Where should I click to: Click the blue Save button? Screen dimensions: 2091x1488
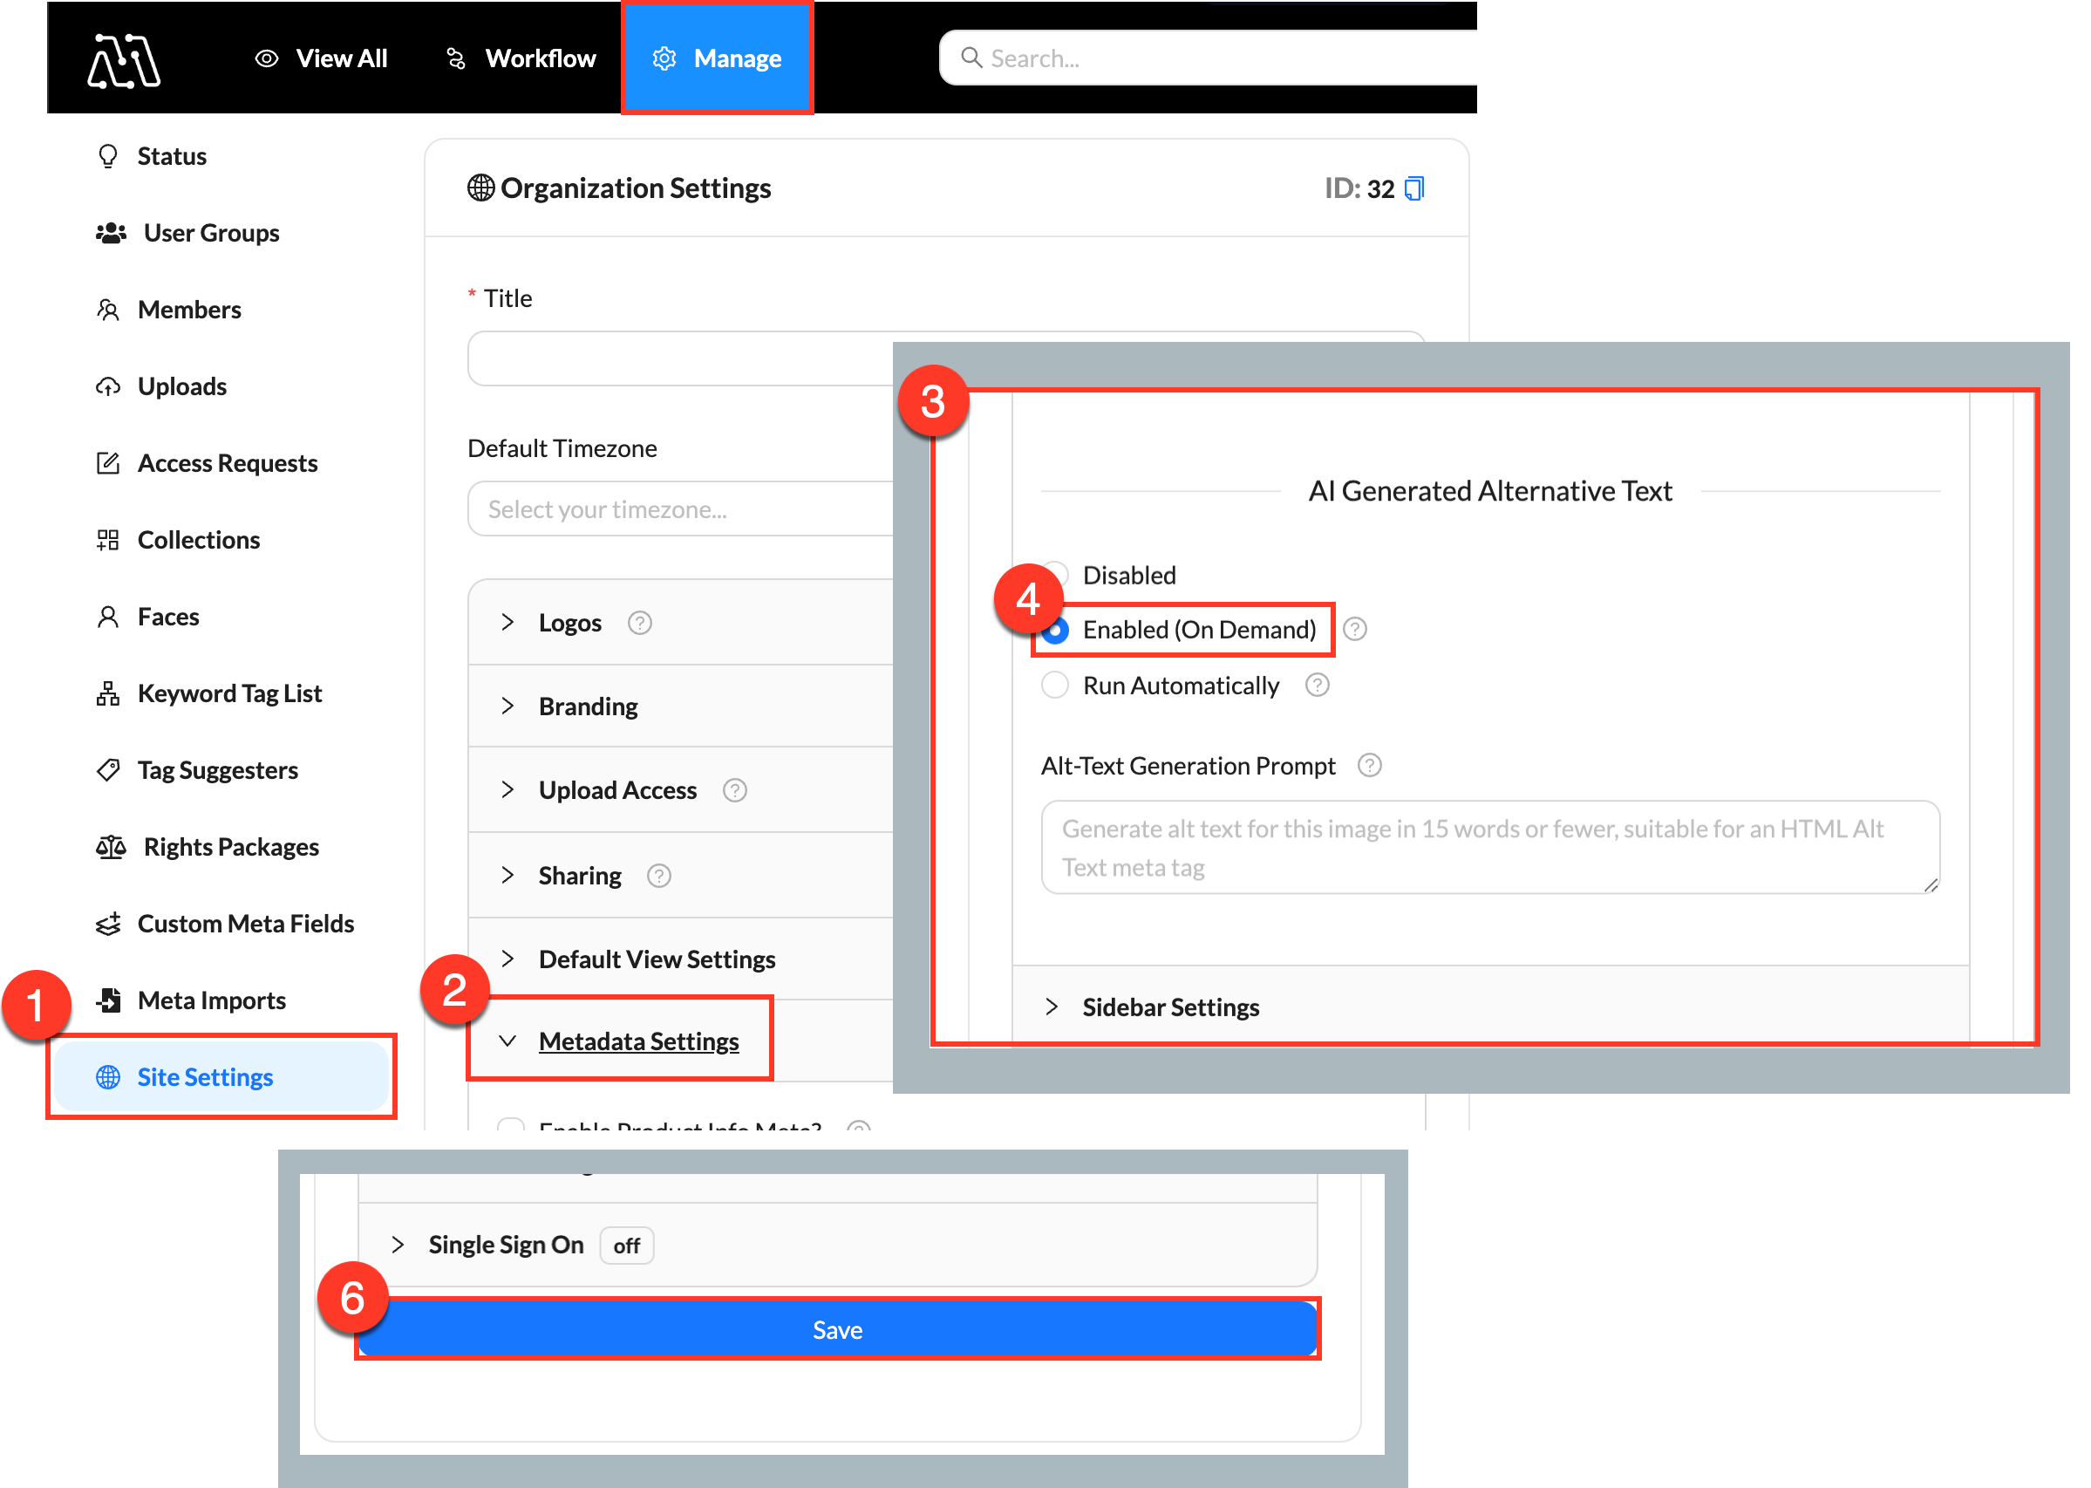[x=837, y=1329]
